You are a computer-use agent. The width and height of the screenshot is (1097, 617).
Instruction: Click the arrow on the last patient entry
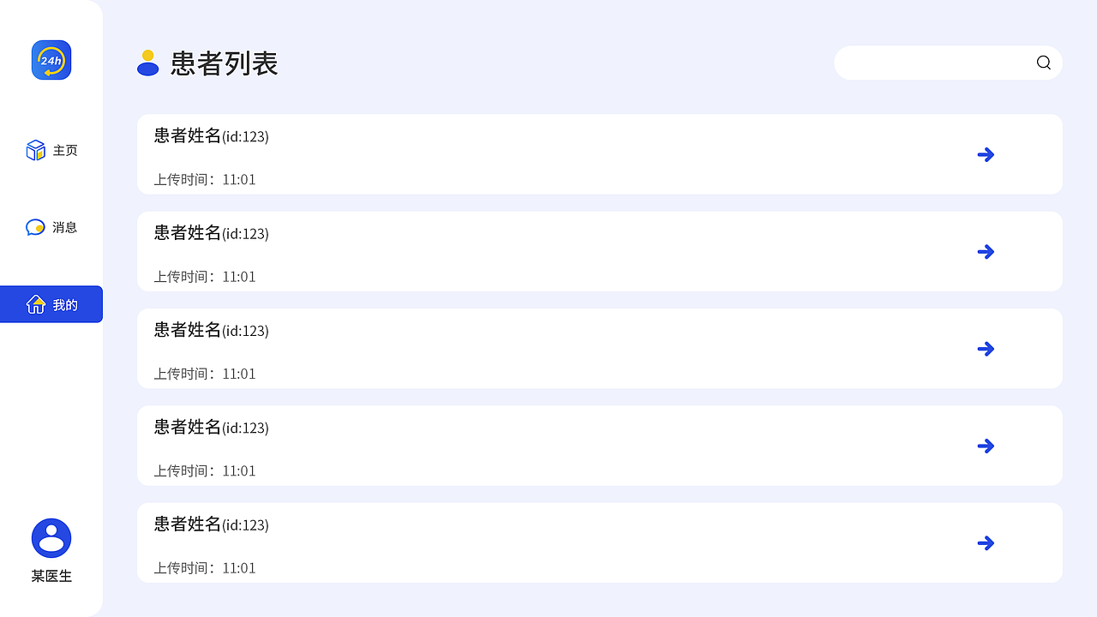click(986, 542)
